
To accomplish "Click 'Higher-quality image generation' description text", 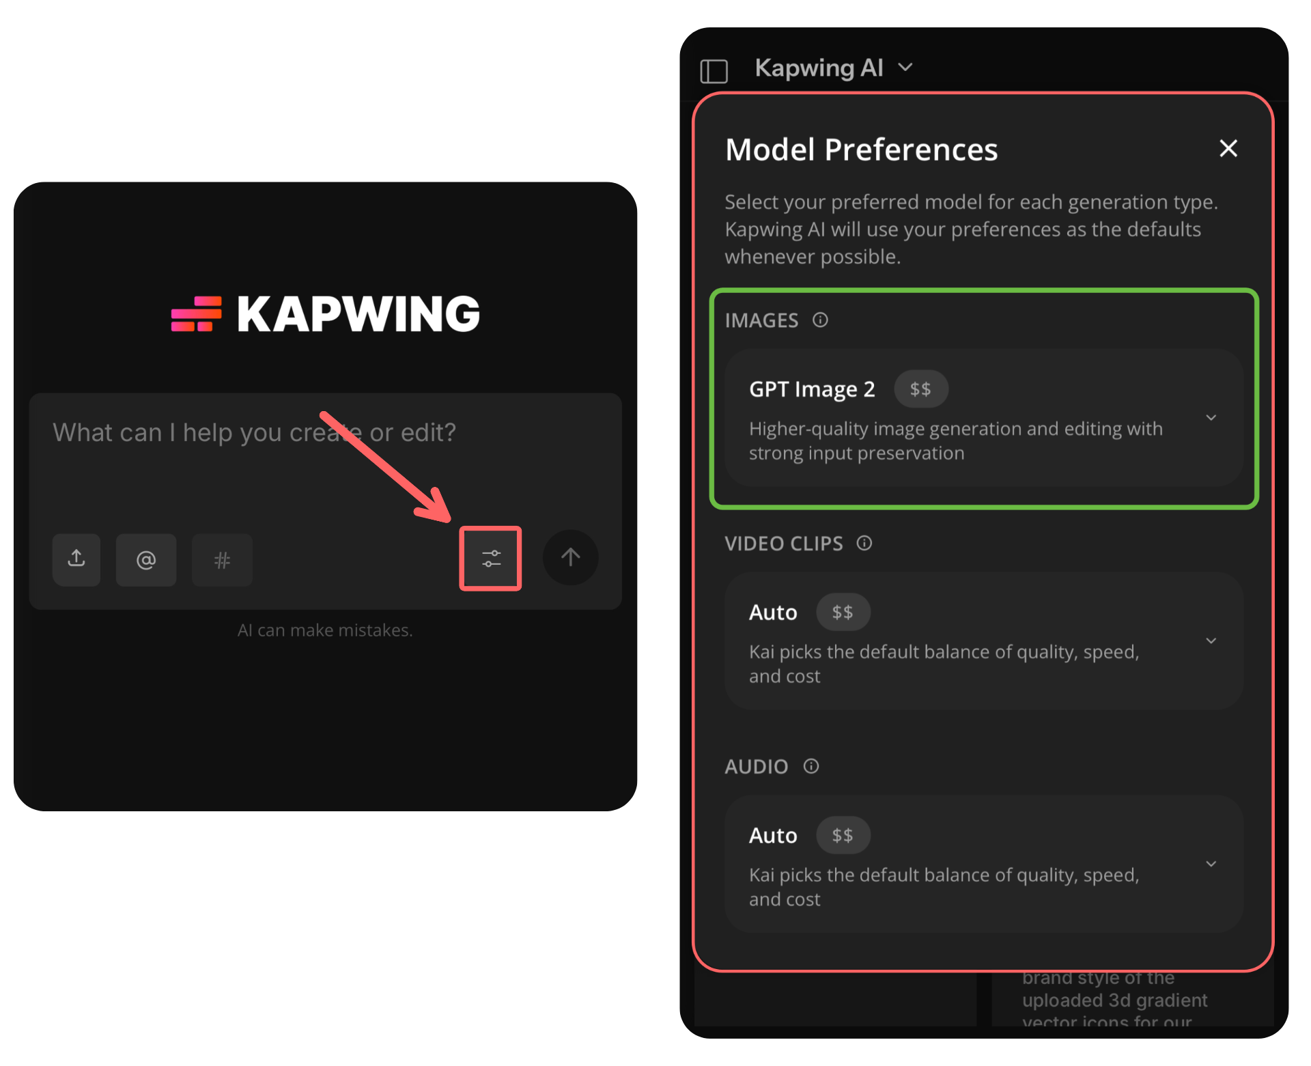I will click(956, 440).
